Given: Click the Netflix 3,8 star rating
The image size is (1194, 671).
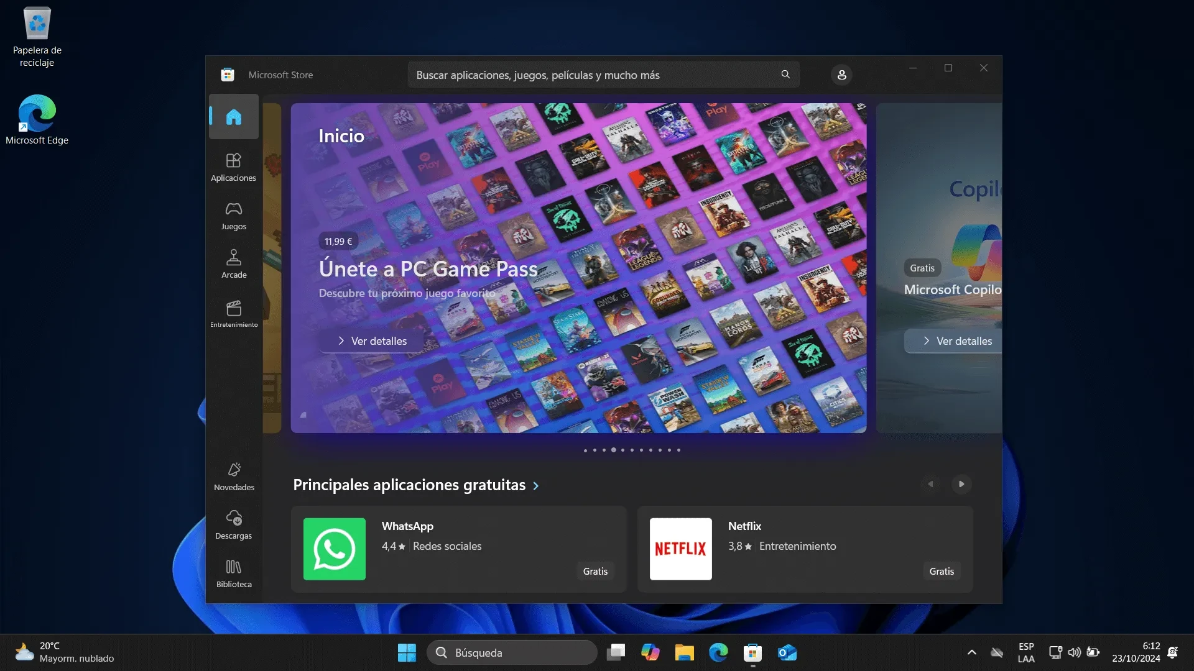Looking at the screenshot, I should coord(740,546).
